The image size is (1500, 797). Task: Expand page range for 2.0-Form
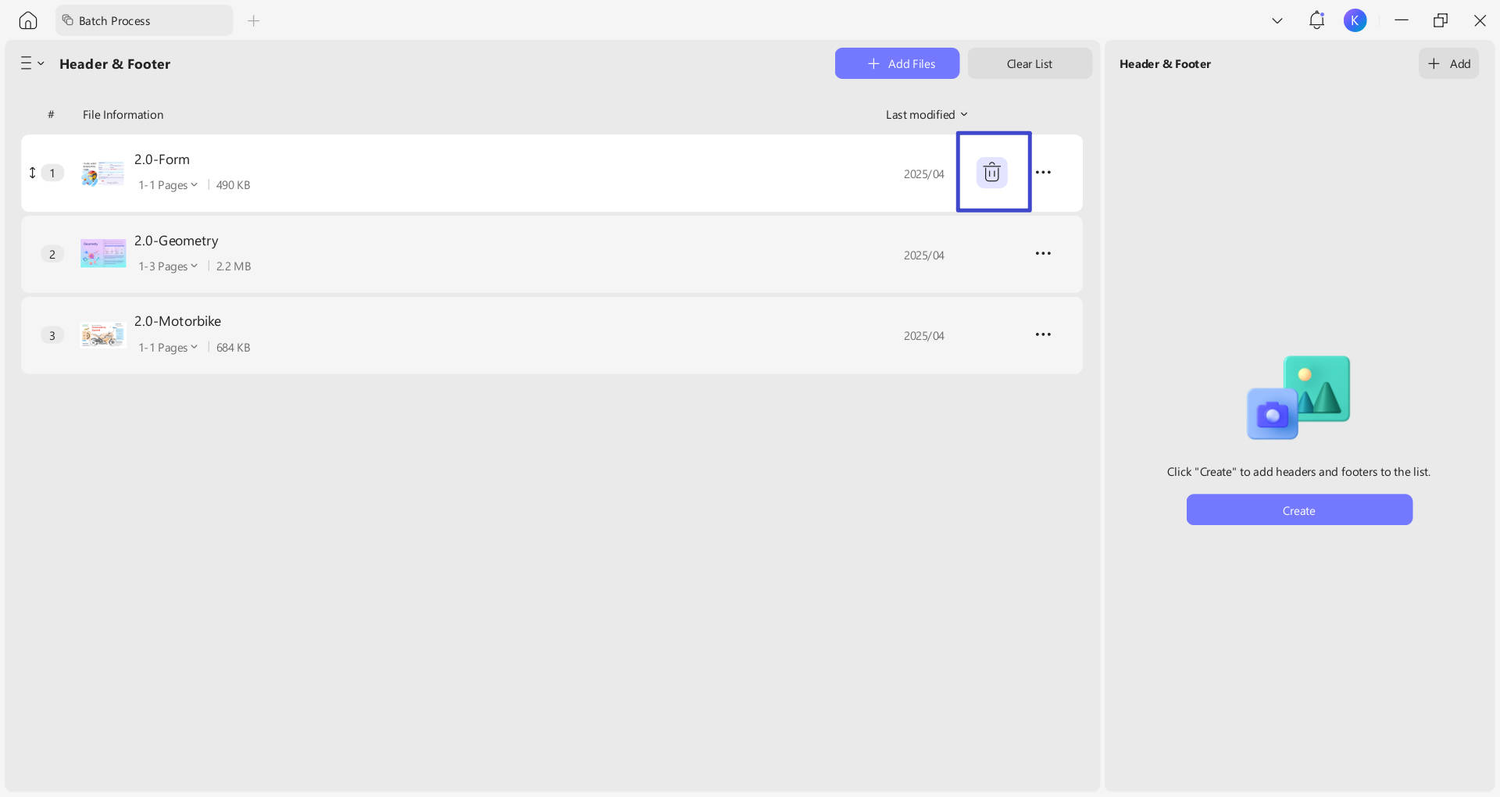pos(168,185)
